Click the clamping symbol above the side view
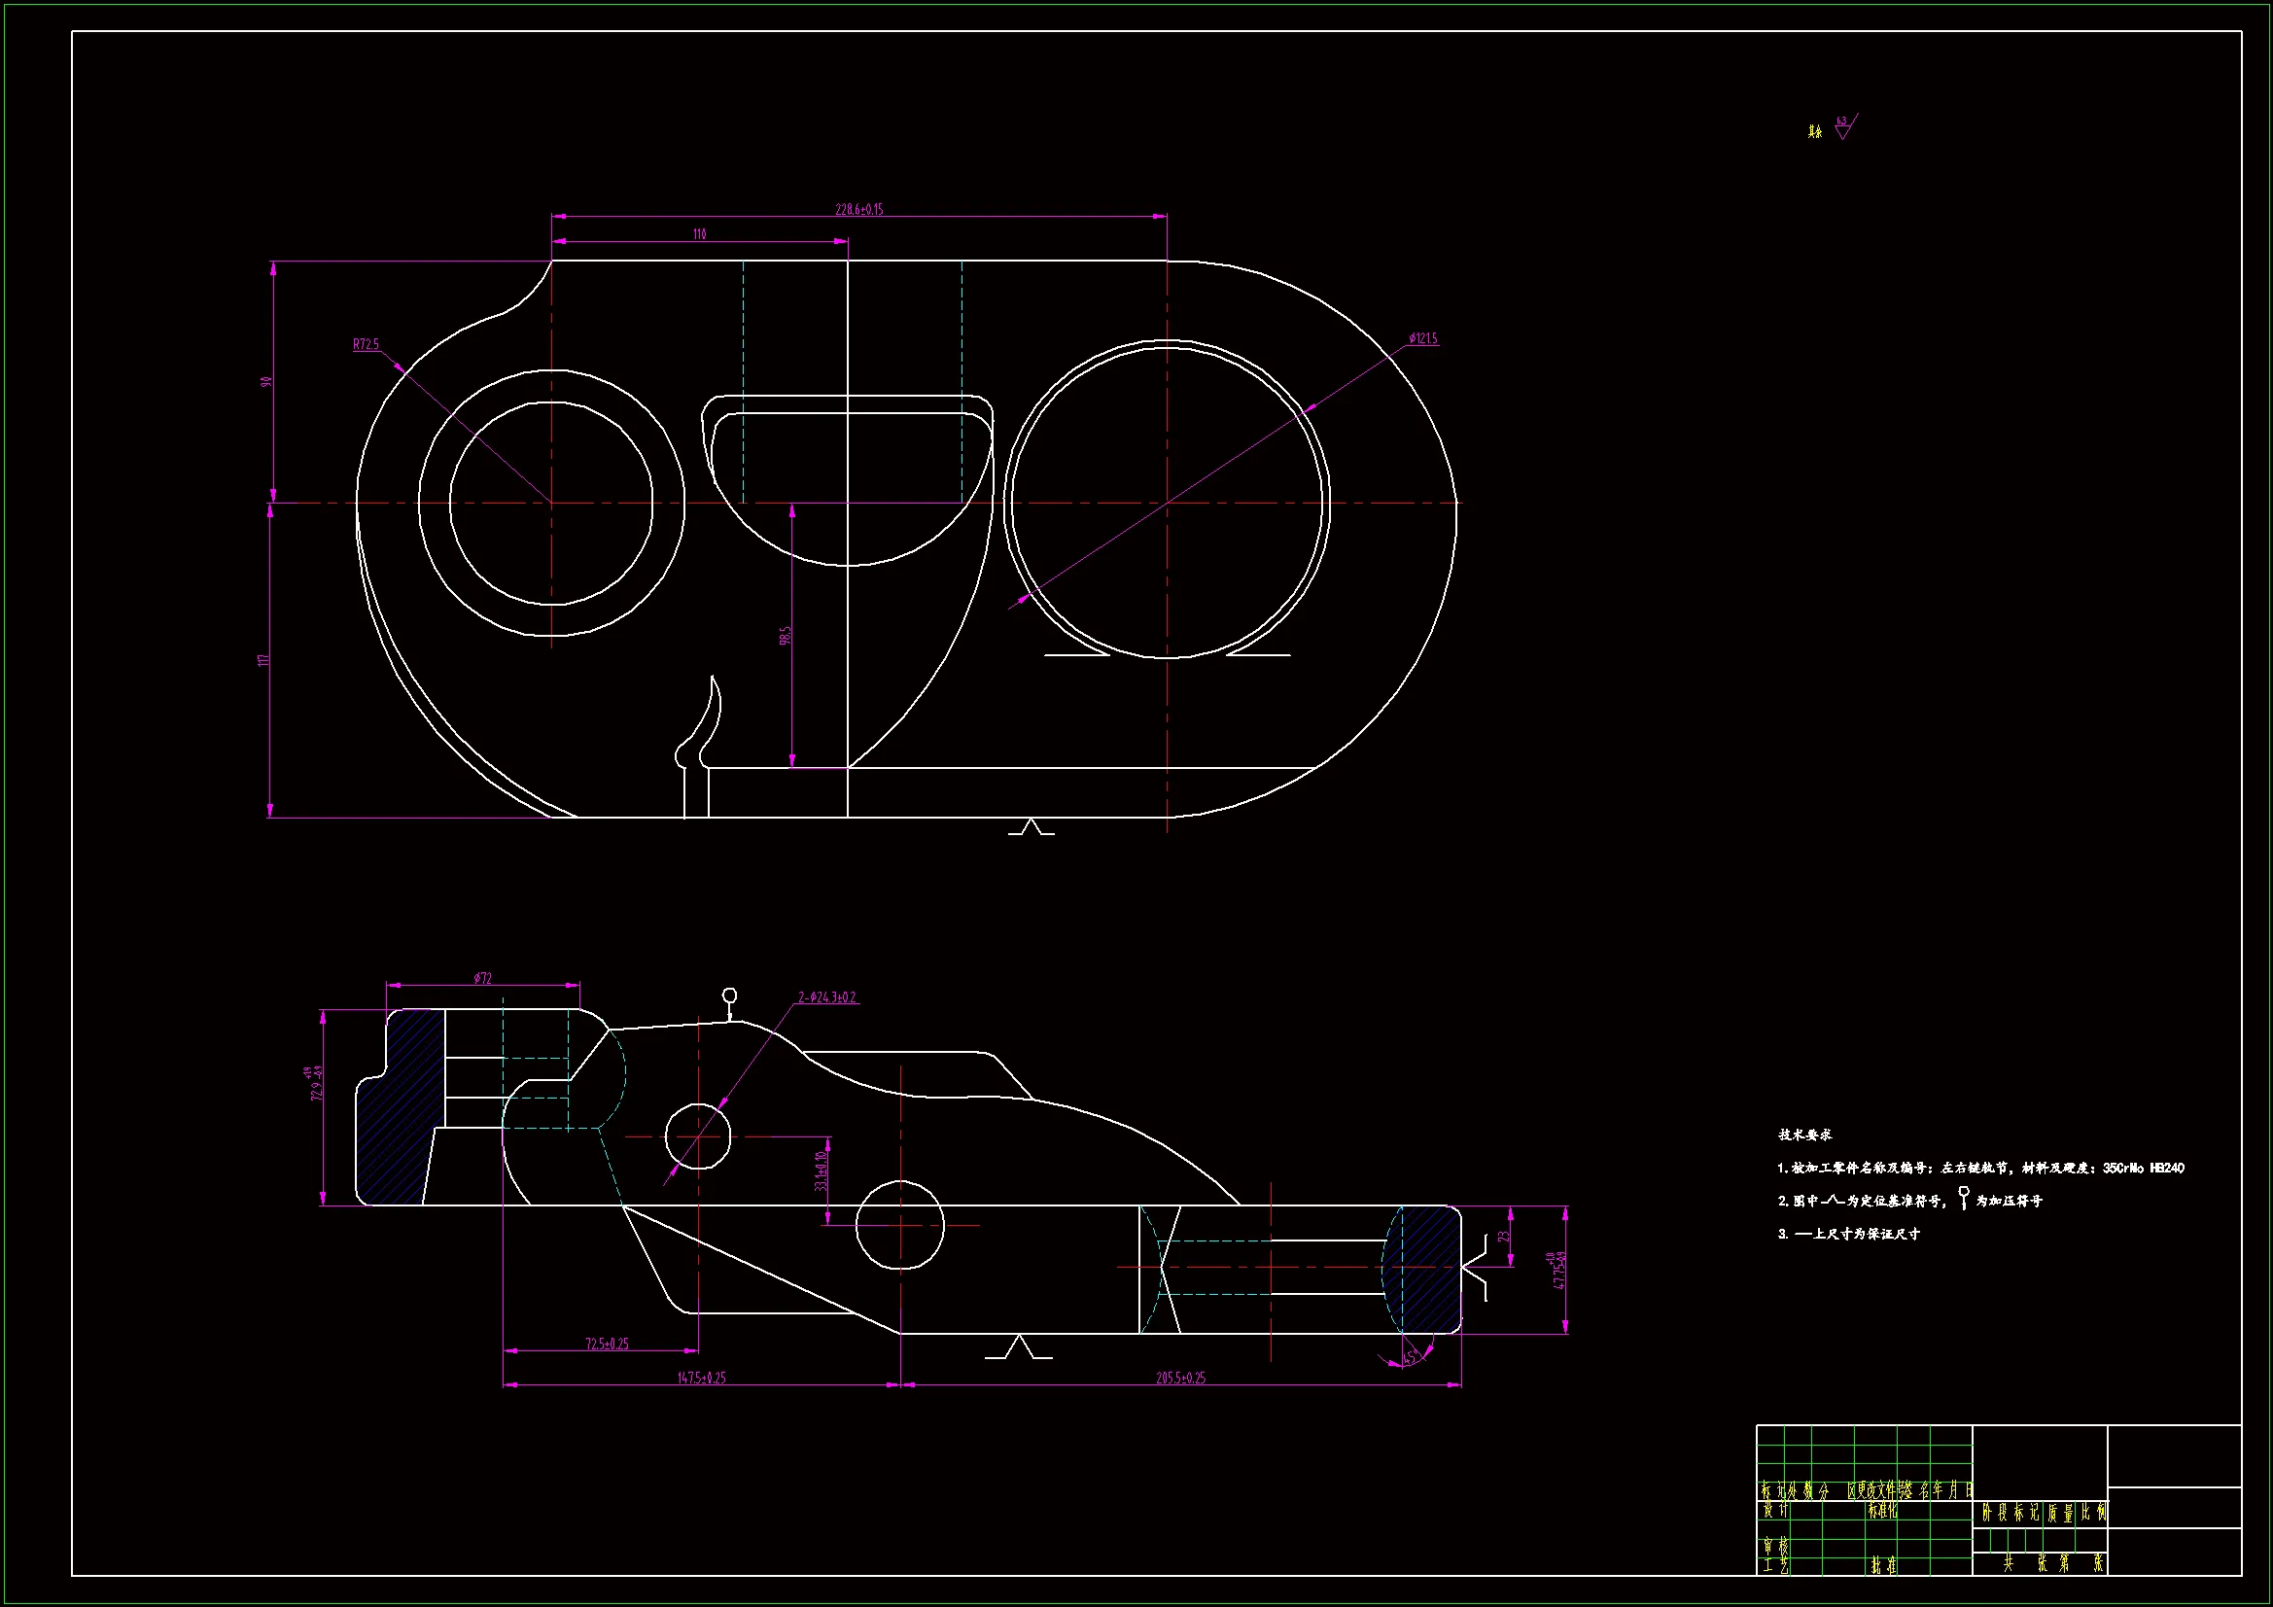This screenshot has width=2273, height=1607. pos(729,1003)
